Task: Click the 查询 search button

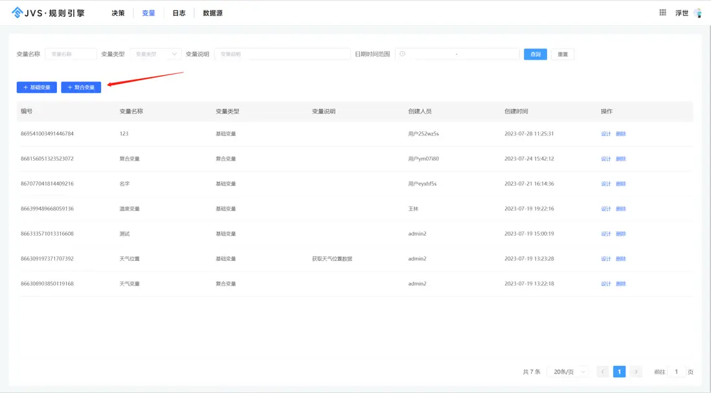Action: (535, 54)
